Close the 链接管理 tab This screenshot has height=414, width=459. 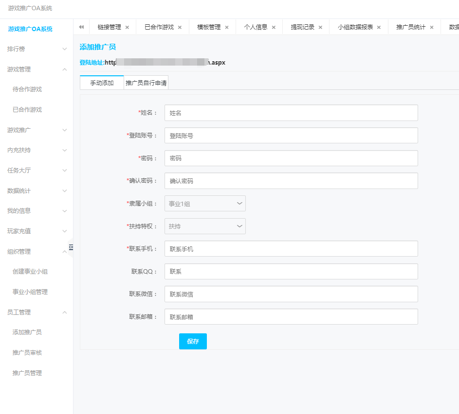pyautogui.click(x=127, y=28)
